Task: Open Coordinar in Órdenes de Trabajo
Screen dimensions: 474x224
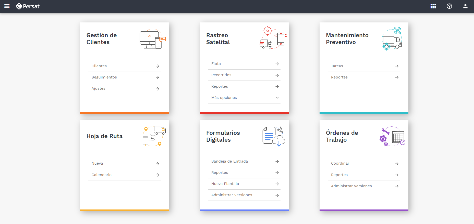Action: 364,163
